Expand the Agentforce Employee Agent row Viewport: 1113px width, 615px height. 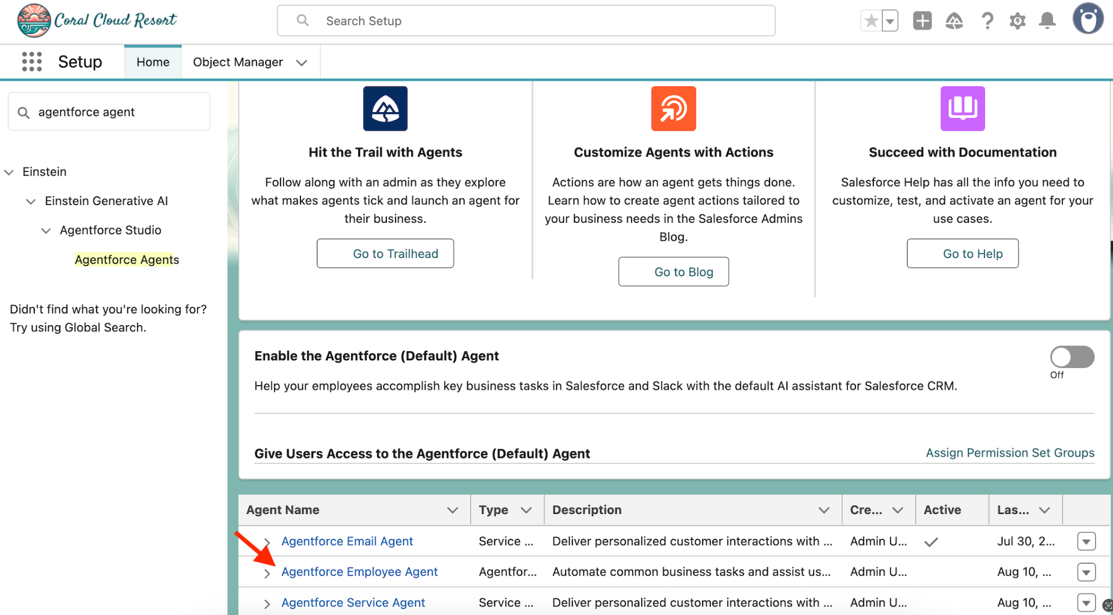pos(267,573)
